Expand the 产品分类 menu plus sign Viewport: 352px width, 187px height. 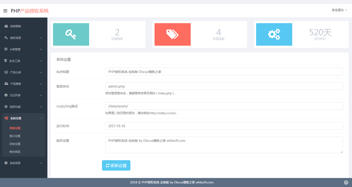coord(41,72)
